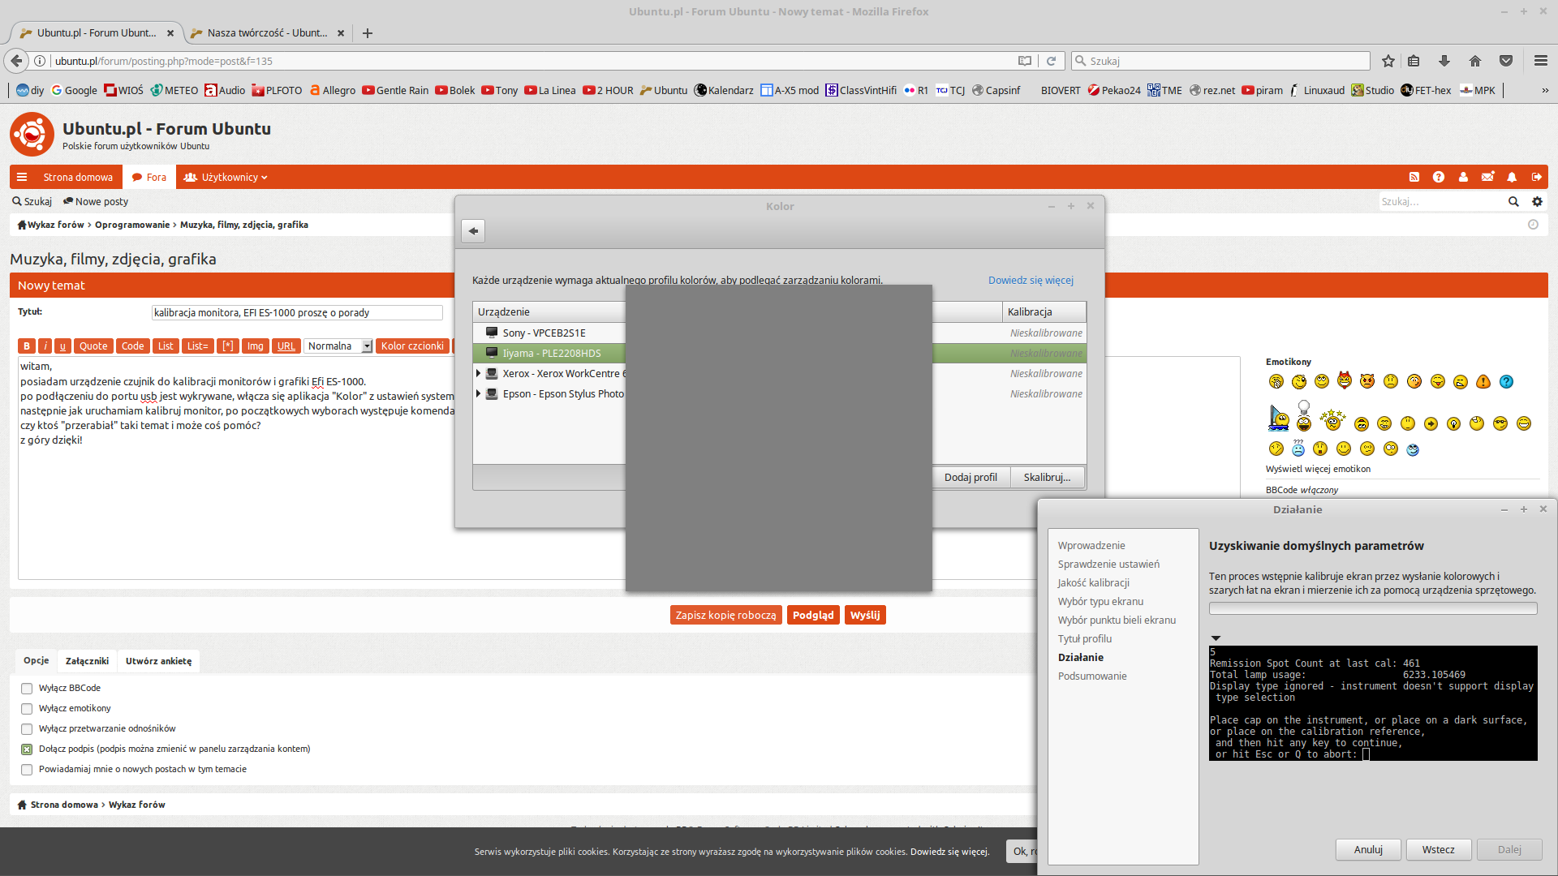Image resolution: width=1558 pixels, height=876 pixels.
Task: Click the RSS feed icon in forum navbar
Action: [x=1414, y=177]
